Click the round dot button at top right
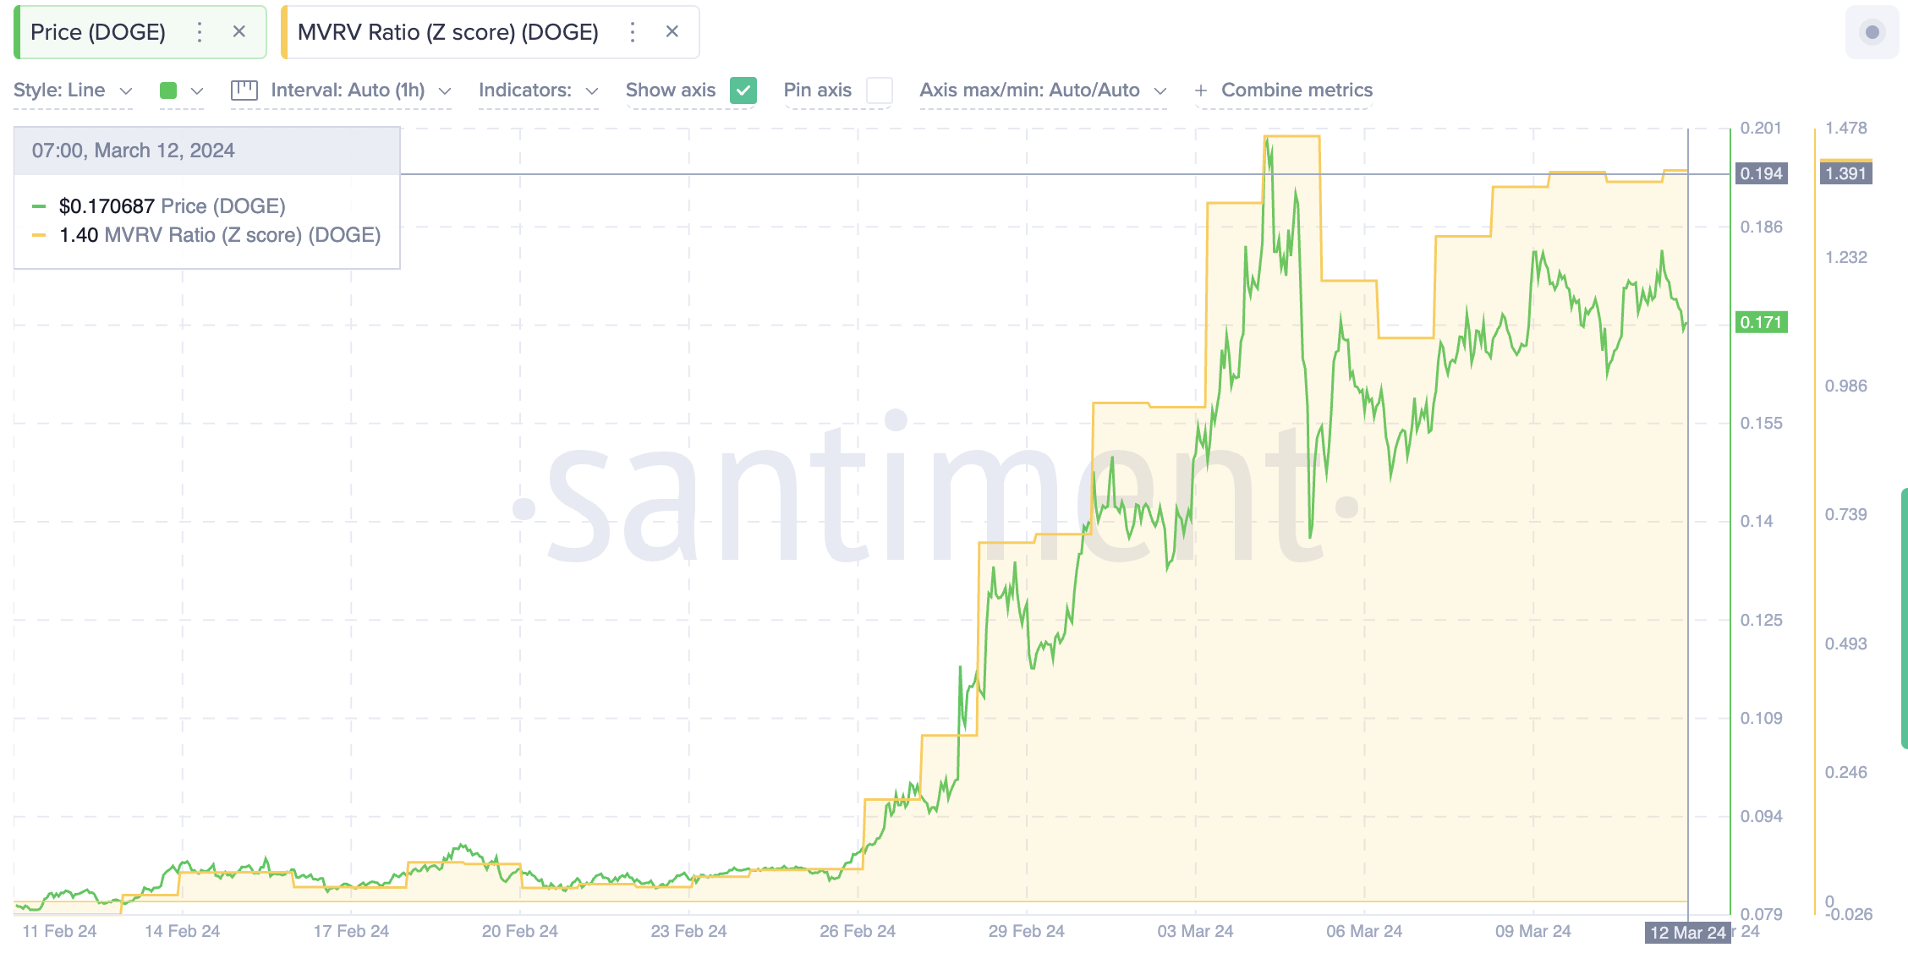This screenshot has width=1908, height=964. [x=1872, y=32]
